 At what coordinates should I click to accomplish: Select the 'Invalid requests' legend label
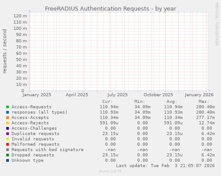tap(33, 139)
